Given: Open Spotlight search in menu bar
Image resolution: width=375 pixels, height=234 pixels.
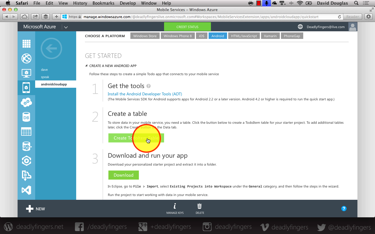Looking at the screenshot, I should point(356,3).
